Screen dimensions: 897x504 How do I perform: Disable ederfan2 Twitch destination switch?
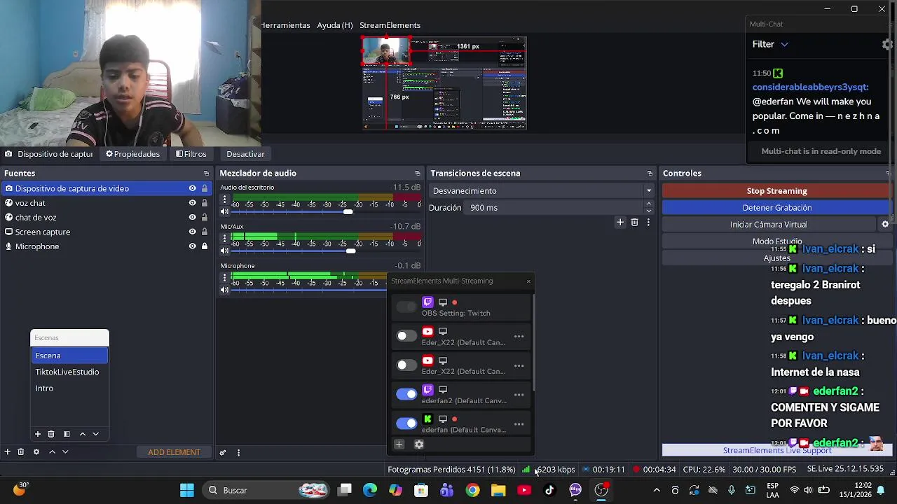[406, 394]
